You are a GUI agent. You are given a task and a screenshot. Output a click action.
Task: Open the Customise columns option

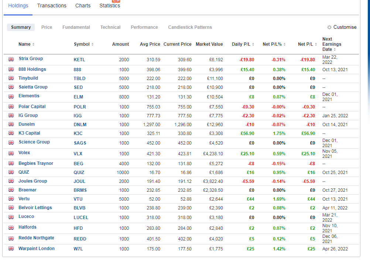(x=345, y=27)
